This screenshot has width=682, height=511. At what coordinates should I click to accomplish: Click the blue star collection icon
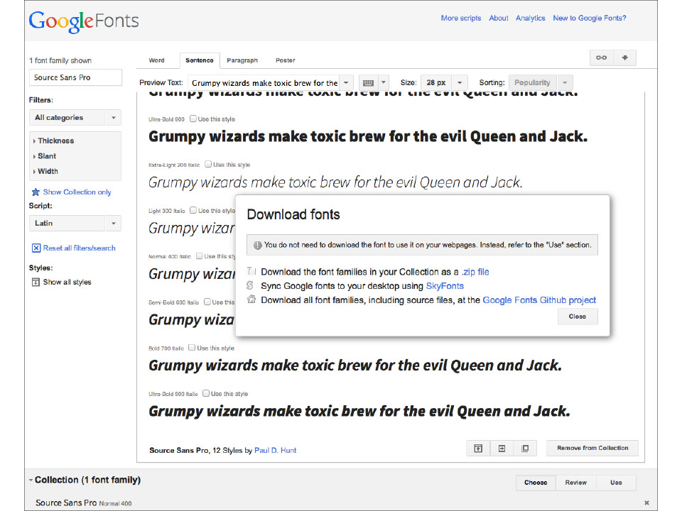click(x=36, y=192)
